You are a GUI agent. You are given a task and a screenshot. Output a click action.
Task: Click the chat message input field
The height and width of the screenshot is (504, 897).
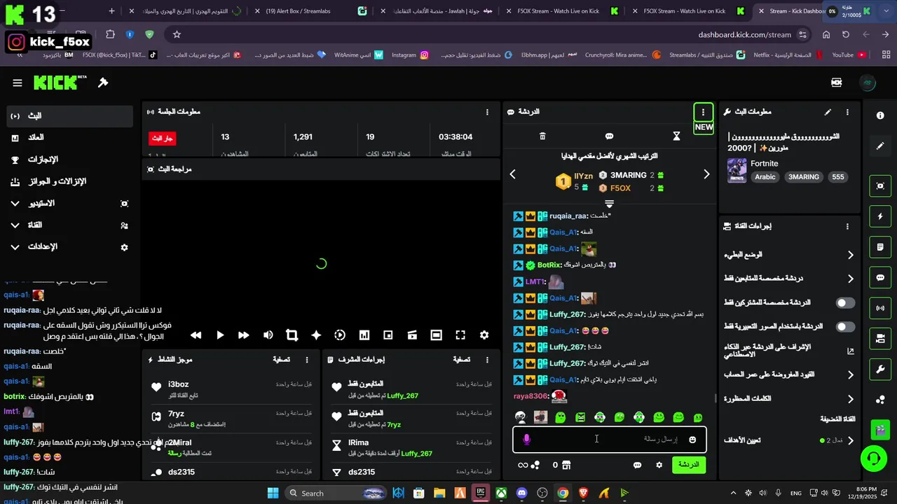610,440
